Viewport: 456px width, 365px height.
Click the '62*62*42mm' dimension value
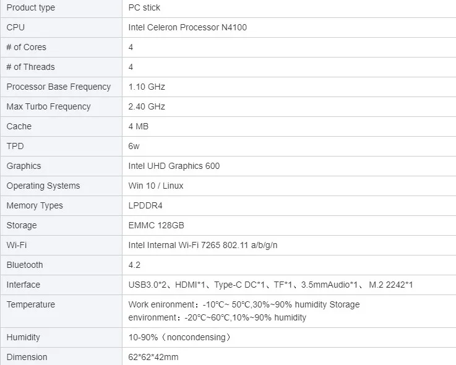(153, 357)
